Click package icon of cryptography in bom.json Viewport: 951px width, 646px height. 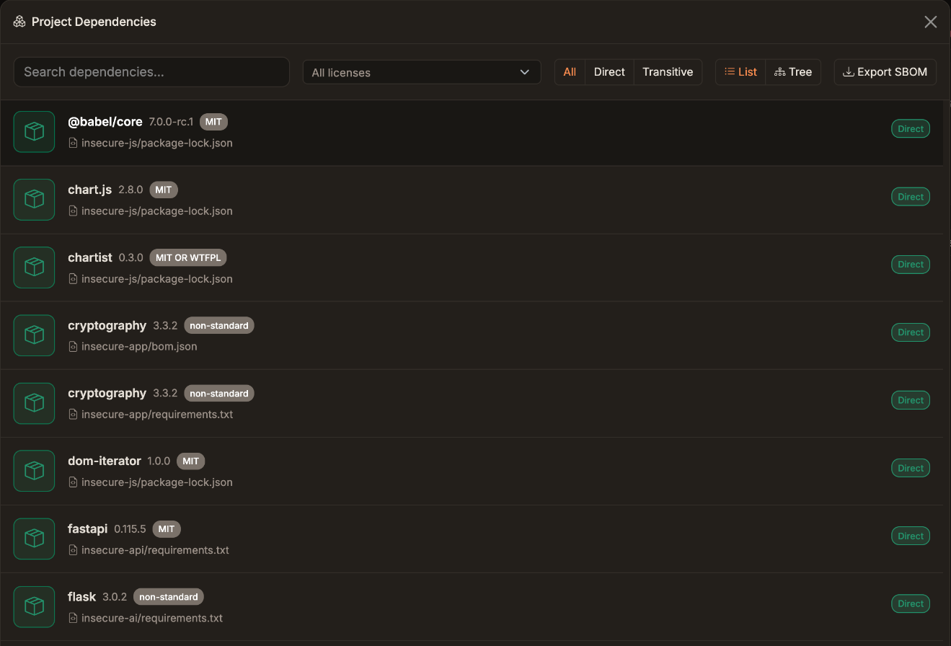coord(34,335)
